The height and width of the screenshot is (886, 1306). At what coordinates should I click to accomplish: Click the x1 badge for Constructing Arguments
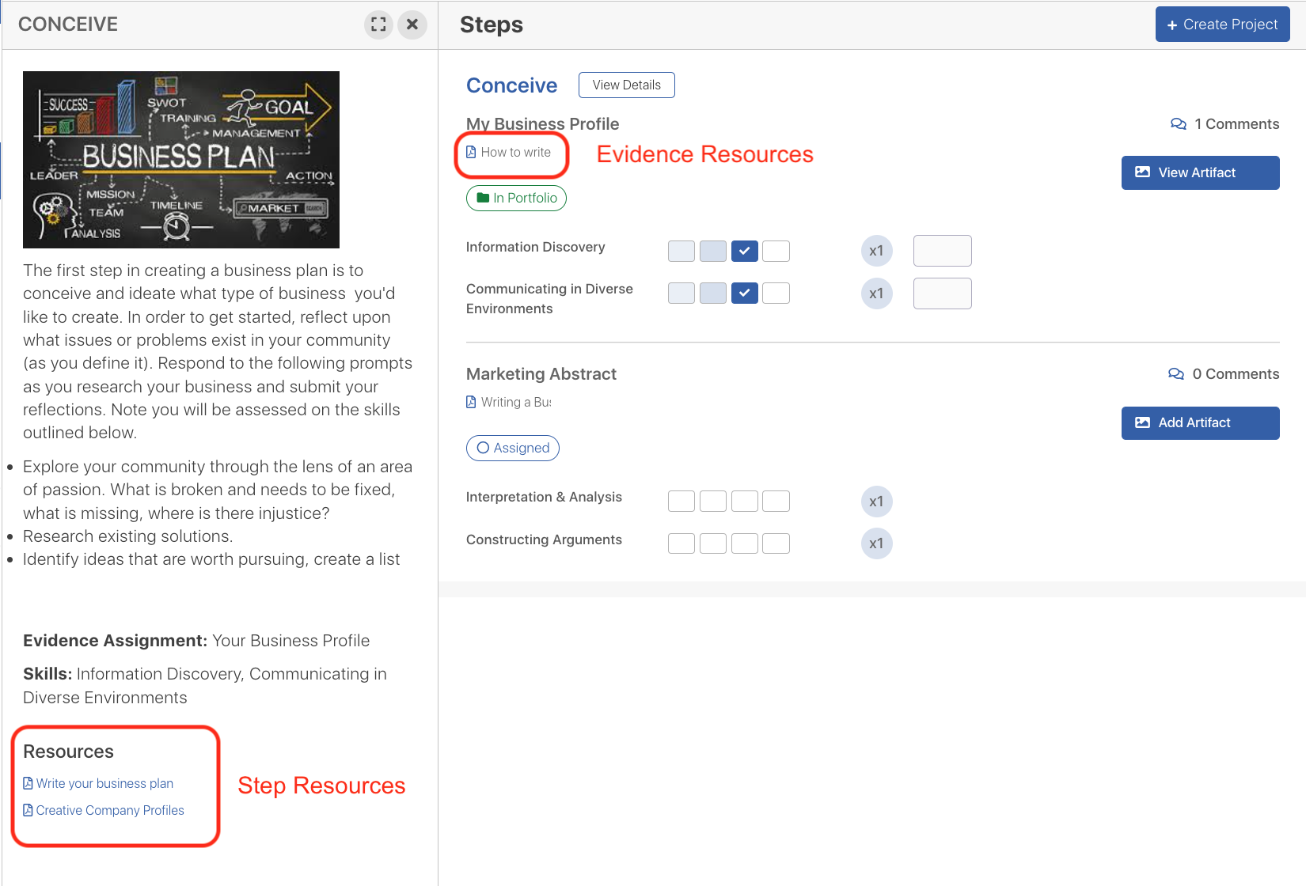pyautogui.click(x=876, y=544)
